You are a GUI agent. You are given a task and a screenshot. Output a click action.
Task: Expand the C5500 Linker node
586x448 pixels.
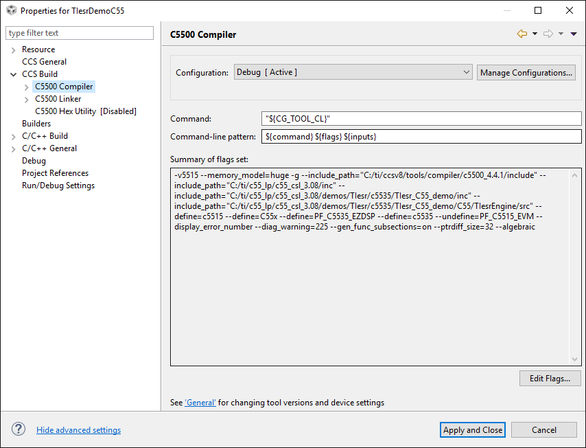click(x=27, y=99)
